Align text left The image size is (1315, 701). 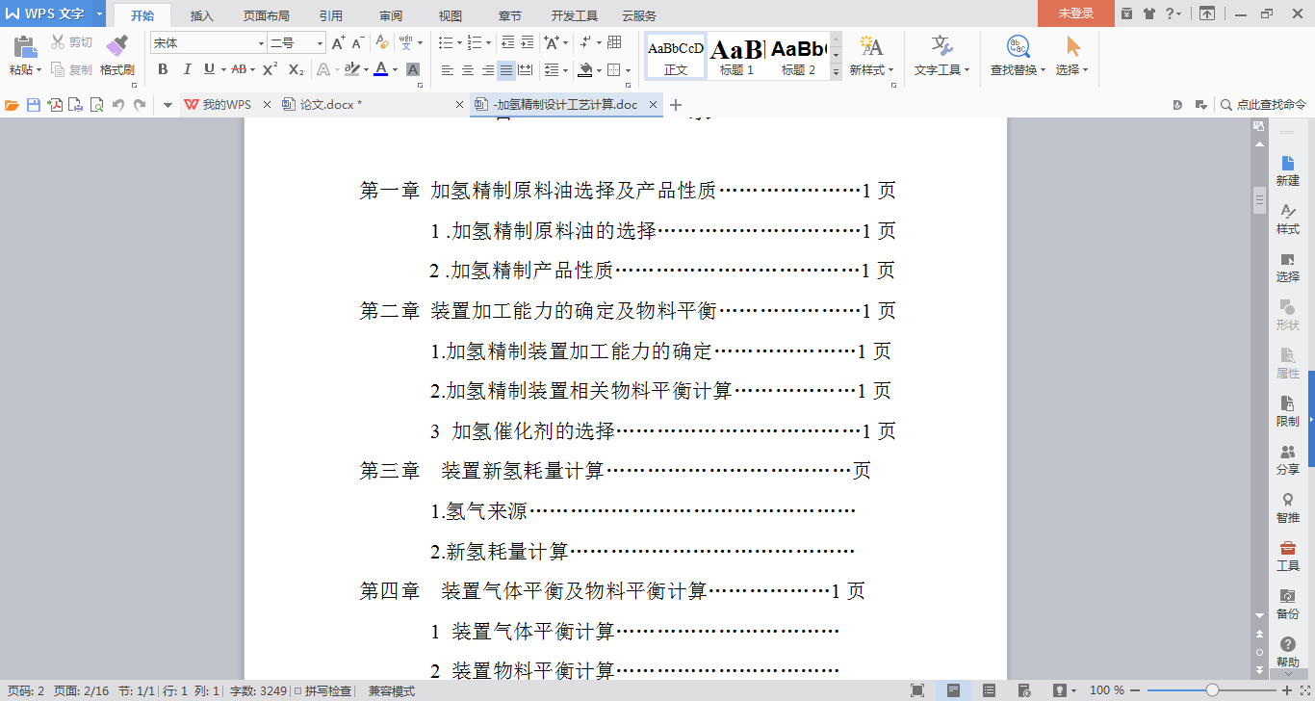click(x=448, y=70)
